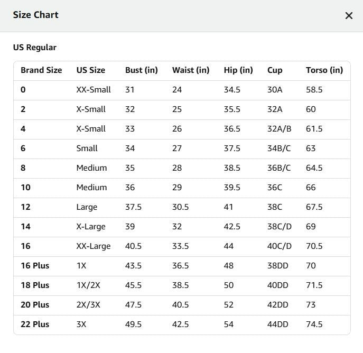Click bust value 49.5
The height and width of the screenshot is (353, 363).
coord(133,324)
